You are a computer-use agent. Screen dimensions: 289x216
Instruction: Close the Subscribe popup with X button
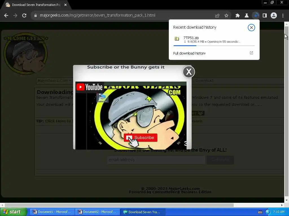pyautogui.click(x=189, y=72)
